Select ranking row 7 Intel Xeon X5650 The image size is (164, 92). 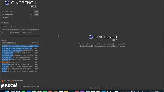pyautogui.click(x=20, y=60)
